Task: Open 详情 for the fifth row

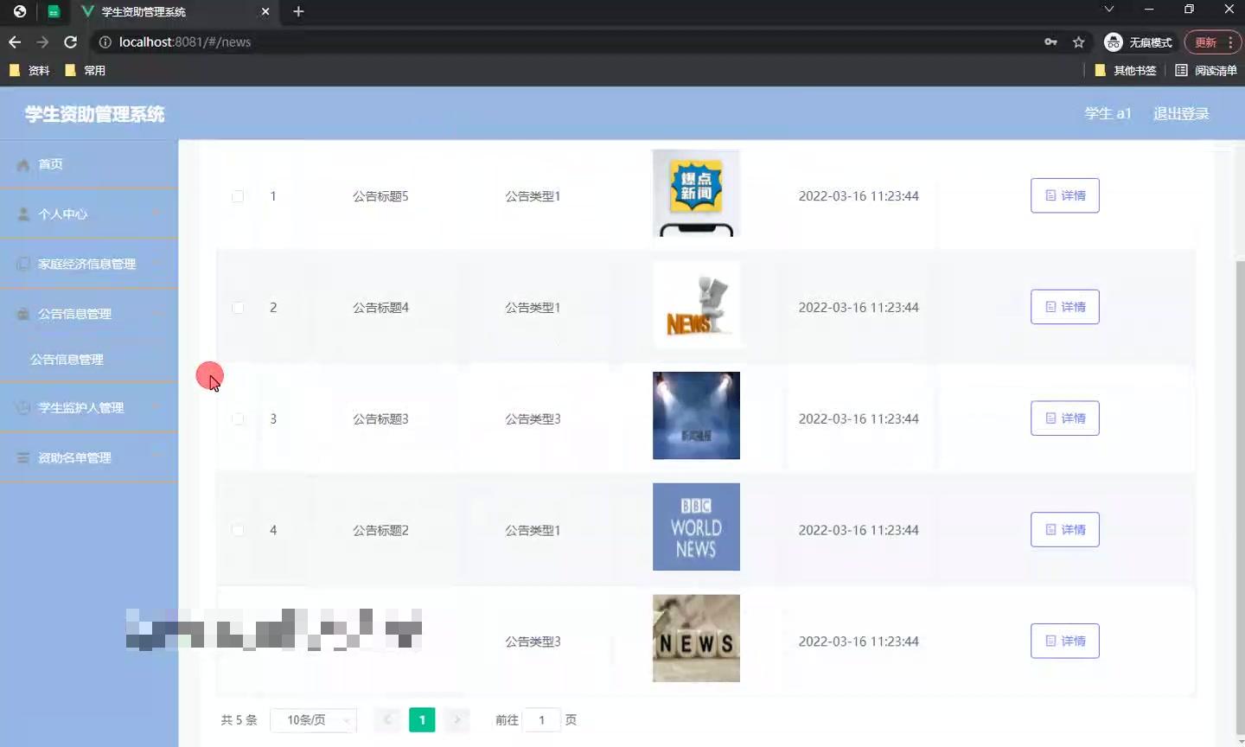Action: tap(1064, 641)
